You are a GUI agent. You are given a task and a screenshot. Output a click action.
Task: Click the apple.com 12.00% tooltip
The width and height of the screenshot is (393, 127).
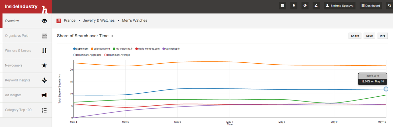pyautogui.click(x=373, y=79)
